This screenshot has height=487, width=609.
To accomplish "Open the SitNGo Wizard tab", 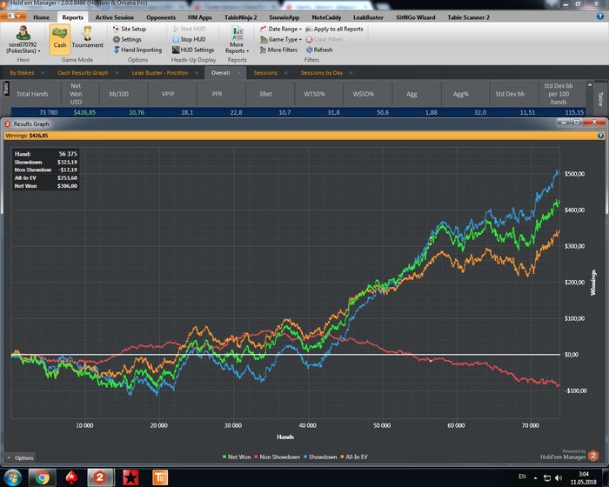I will point(416,17).
